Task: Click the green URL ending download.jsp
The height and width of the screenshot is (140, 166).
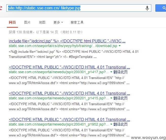Action: pyautogui.click(x=63, y=46)
